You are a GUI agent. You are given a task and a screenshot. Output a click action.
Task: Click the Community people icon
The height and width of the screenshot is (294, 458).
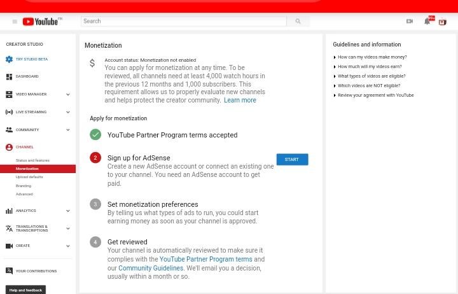coord(9,130)
